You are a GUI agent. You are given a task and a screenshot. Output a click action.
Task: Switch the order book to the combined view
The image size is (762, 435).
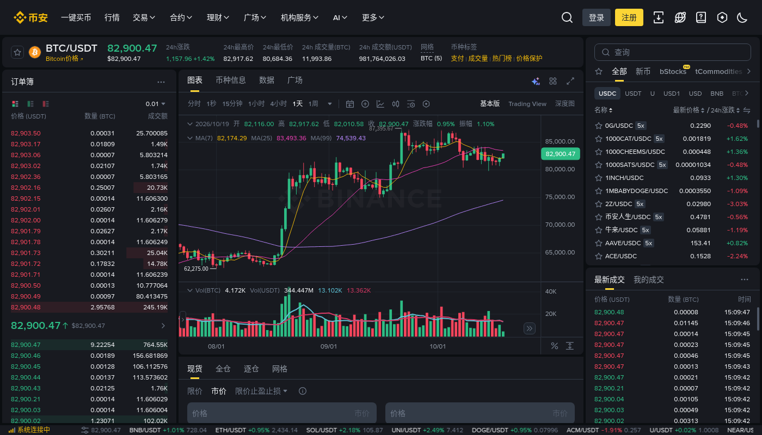pos(15,103)
